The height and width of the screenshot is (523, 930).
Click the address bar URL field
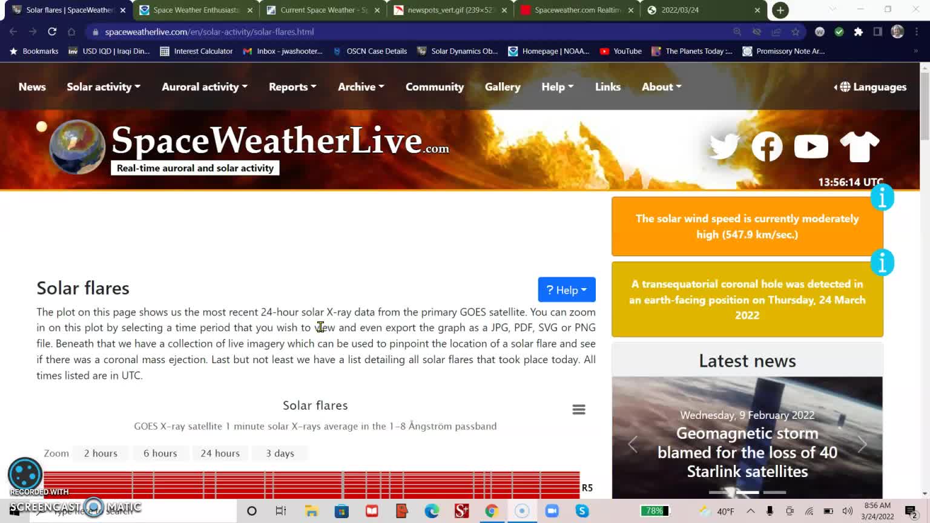click(x=412, y=31)
